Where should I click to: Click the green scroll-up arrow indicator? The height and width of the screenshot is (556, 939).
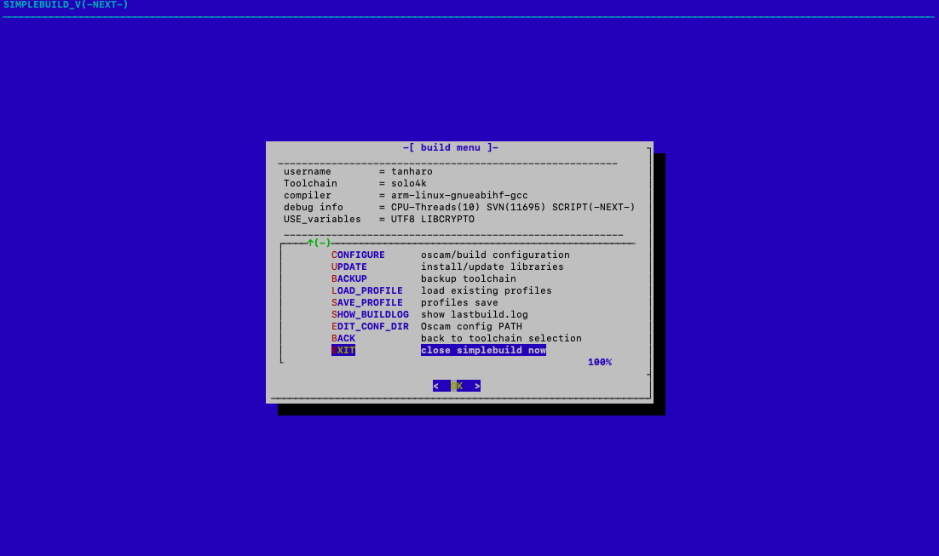coord(311,243)
